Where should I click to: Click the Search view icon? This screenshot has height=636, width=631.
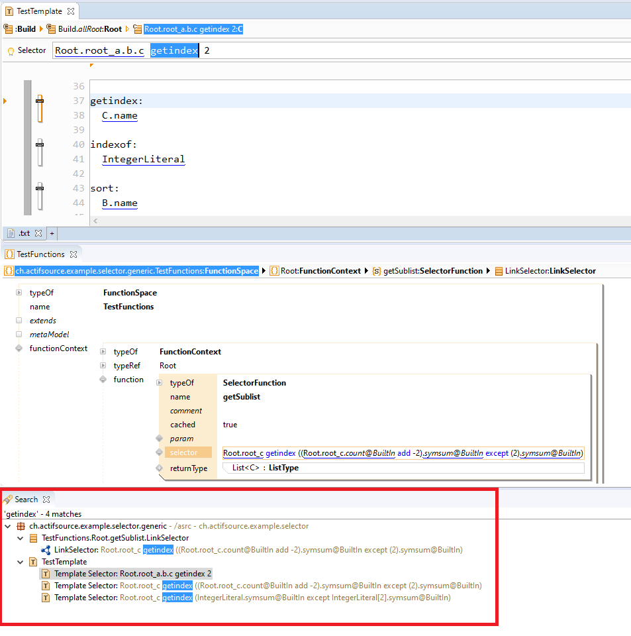tap(9, 500)
